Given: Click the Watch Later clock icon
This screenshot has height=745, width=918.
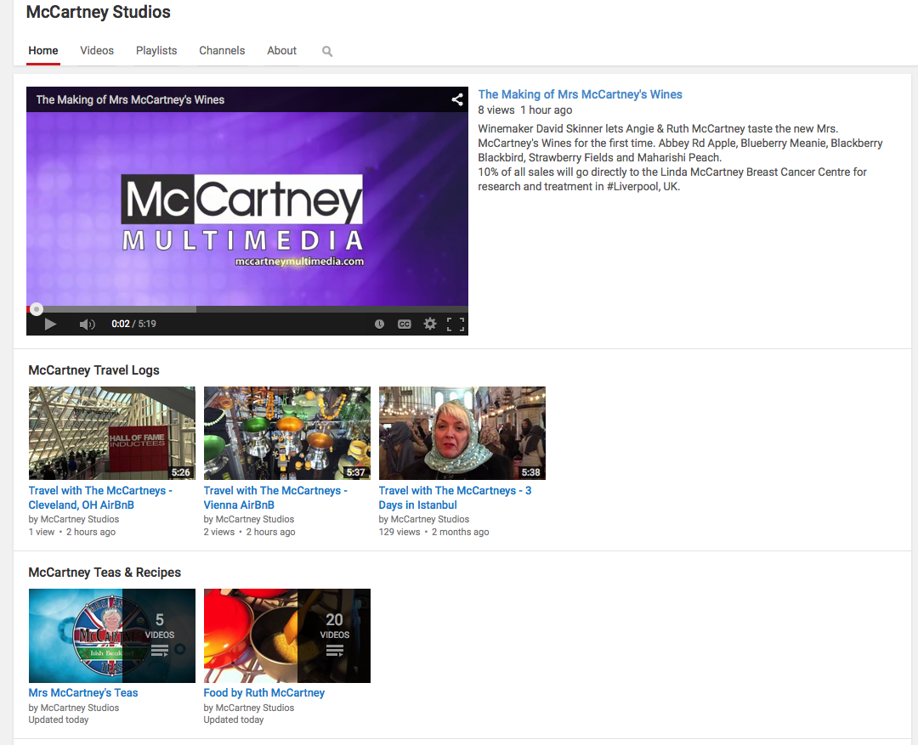Looking at the screenshot, I should click(379, 324).
